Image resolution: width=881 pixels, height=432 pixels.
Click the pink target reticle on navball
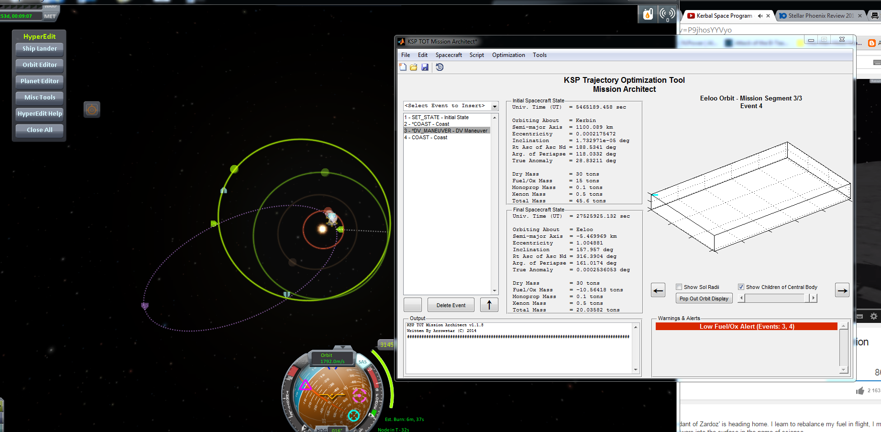[359, 396]
